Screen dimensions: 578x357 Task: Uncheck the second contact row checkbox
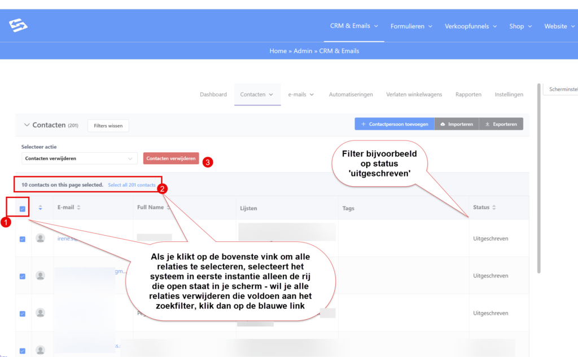click(23, 276)
